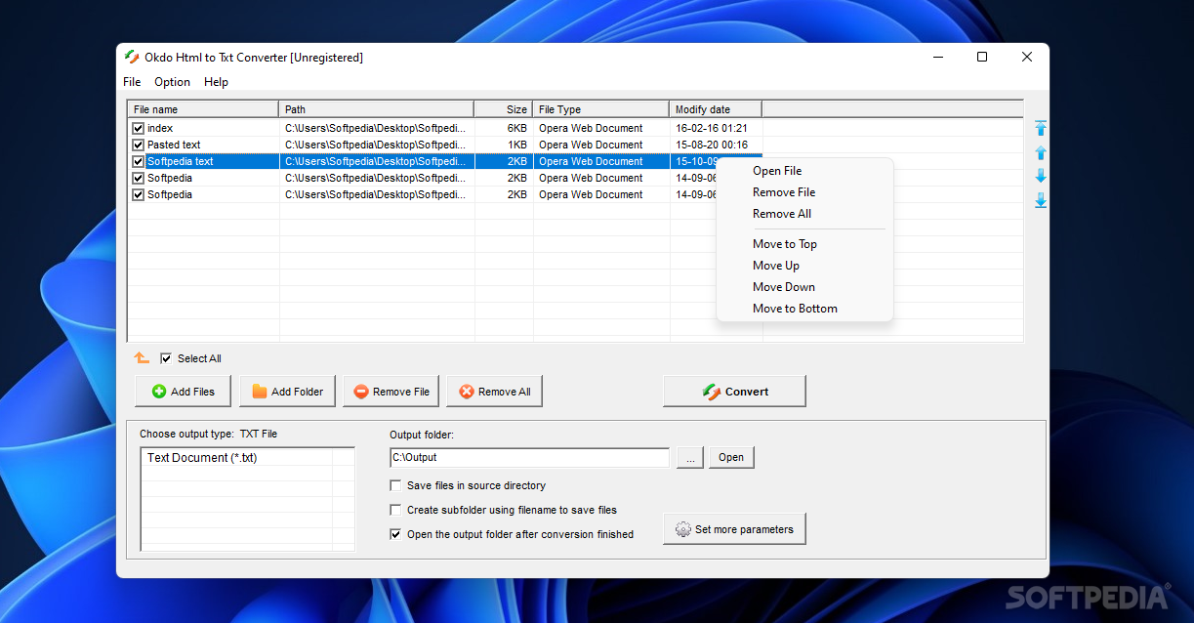Sort by the Modify date column header
1194x624 pixels.
[x=716, y=109]
